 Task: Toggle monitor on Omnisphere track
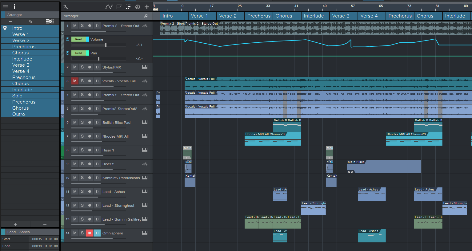[x=97, y=233]
